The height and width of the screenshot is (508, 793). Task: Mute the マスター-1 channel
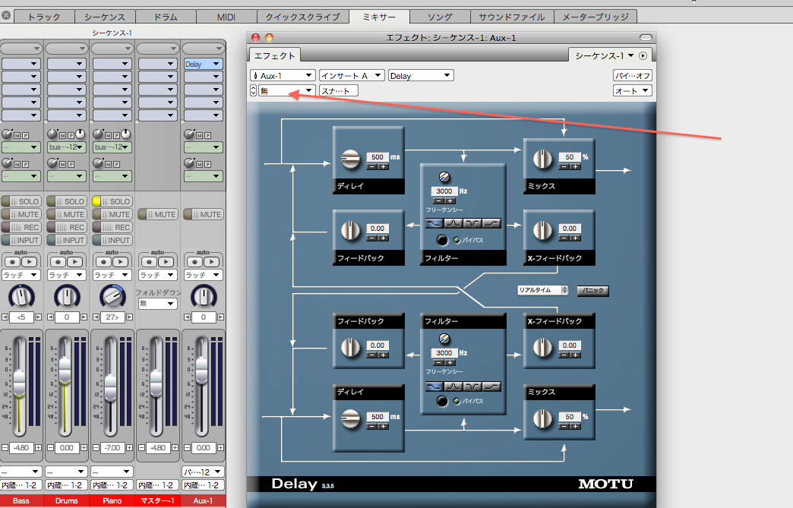pyautogui.click(x=158, y=214)
